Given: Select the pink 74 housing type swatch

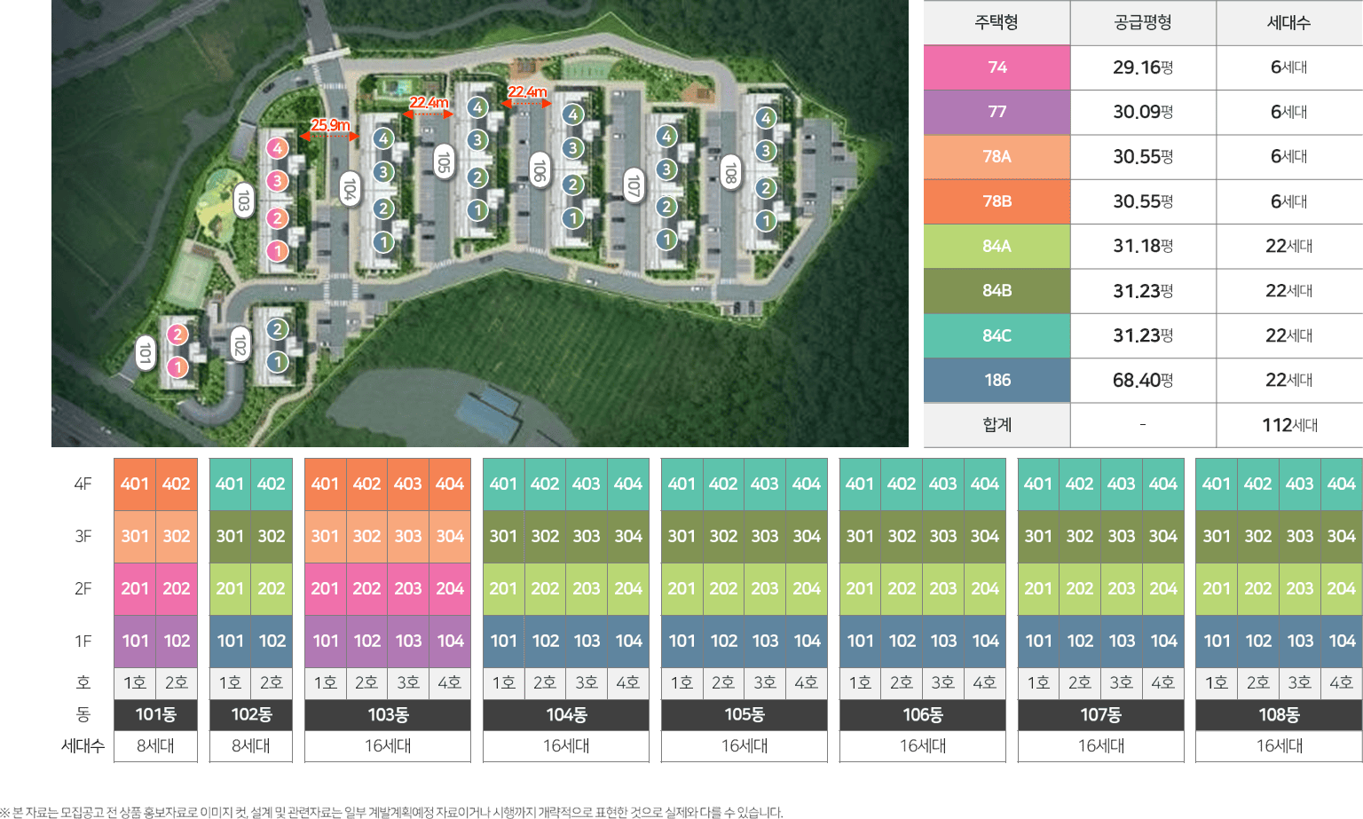Looking at the screenshot, I should (x=997, y=67).
